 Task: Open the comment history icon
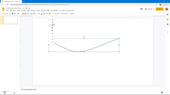coord(141,9)
